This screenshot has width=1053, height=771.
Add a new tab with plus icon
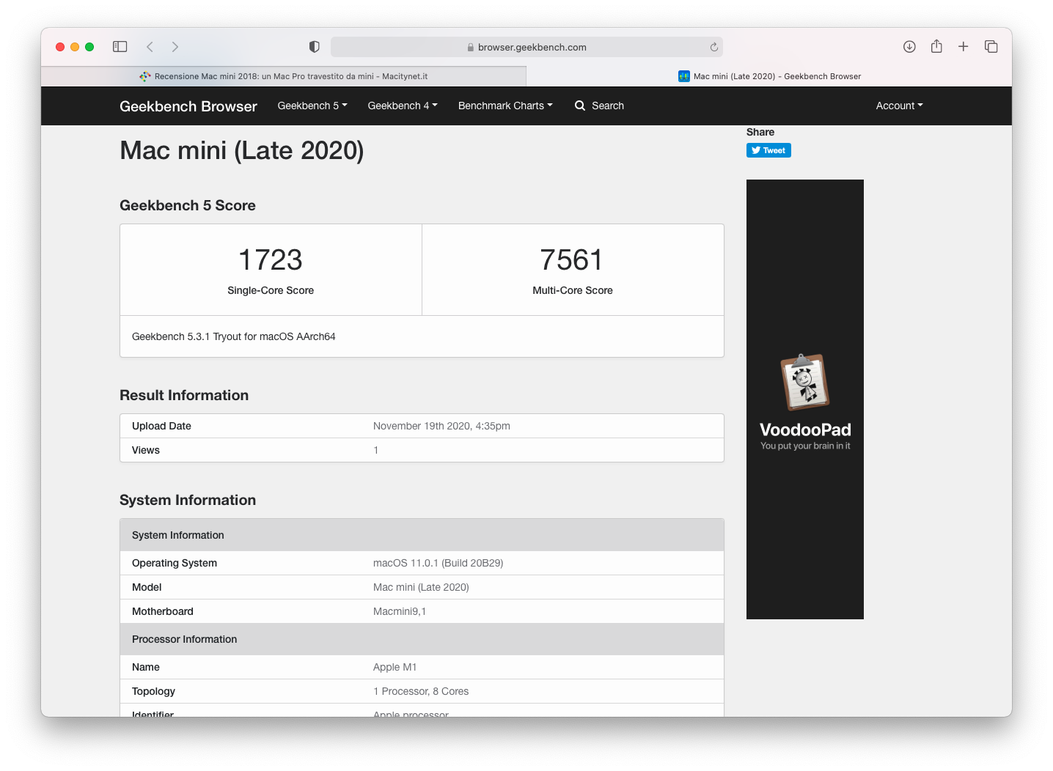(964, 47)
